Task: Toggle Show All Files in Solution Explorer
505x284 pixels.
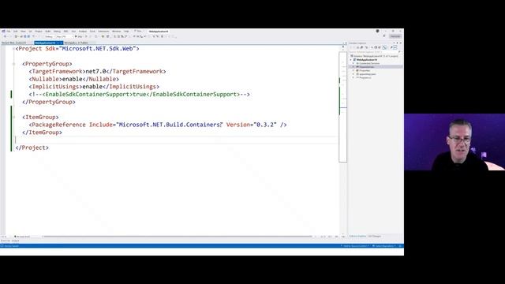Action: click(x=380, y=47)
